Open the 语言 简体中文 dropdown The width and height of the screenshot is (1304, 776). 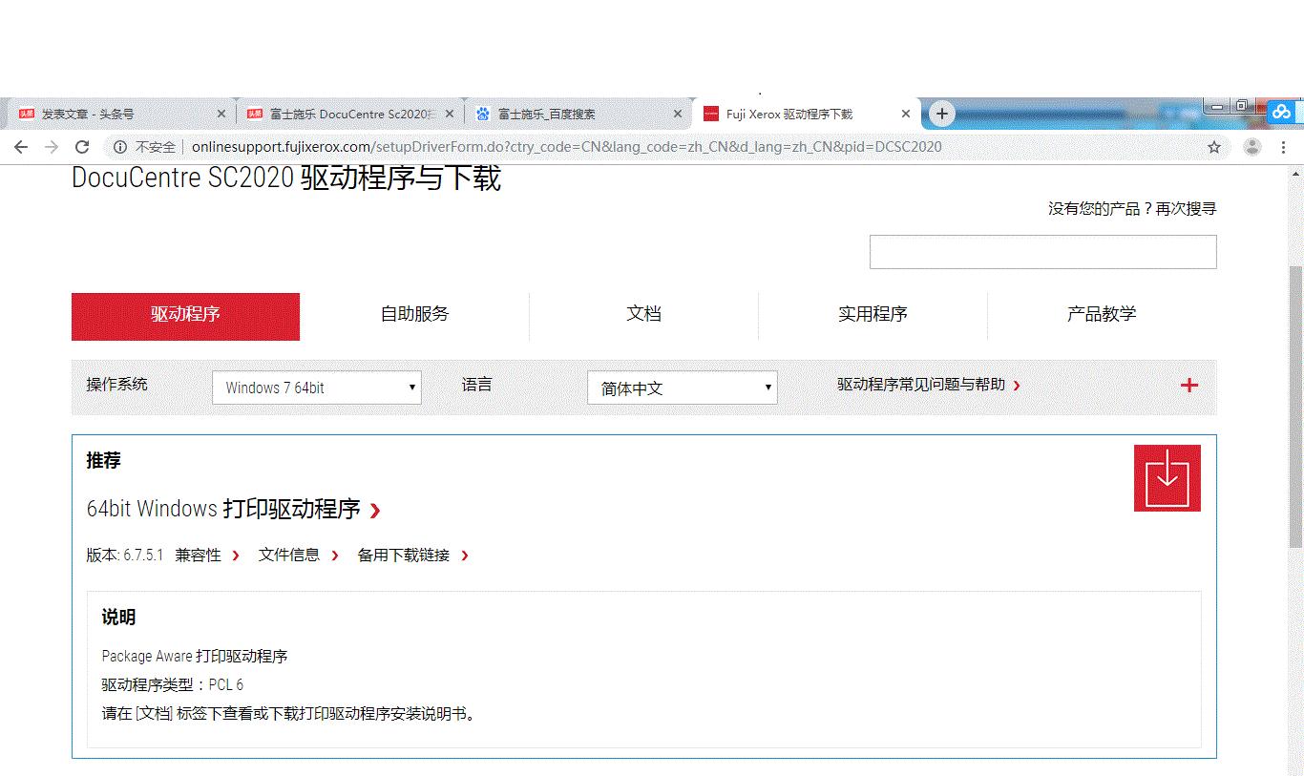tap(682, 388)
